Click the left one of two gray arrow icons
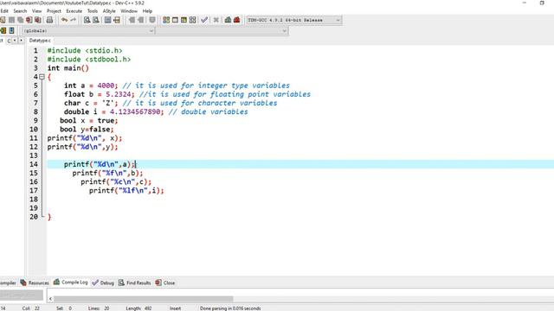 click(x=132, y=20)
